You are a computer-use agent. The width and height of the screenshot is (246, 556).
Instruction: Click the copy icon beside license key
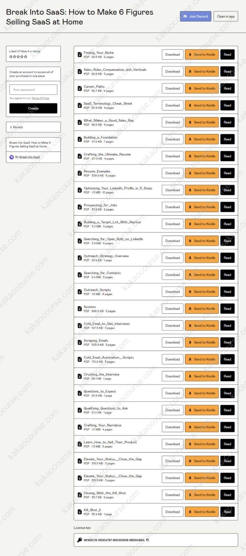coord(147,540)
